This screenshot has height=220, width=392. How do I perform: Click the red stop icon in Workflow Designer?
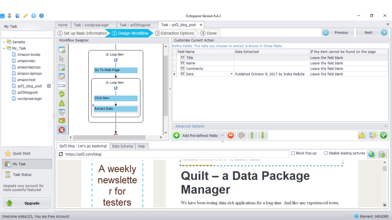point(62,130)
